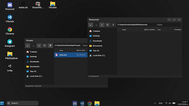Open Local Disk (C:) in Resources sidebar
Viewport: 189px width, 106px height.
[97, 56]
